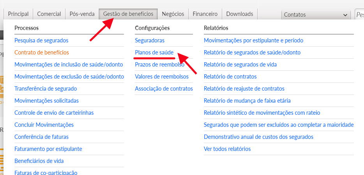Viewport: 364px width, 175px height.
Task: Open the Contatos dropdown
Action: [315, 15]
